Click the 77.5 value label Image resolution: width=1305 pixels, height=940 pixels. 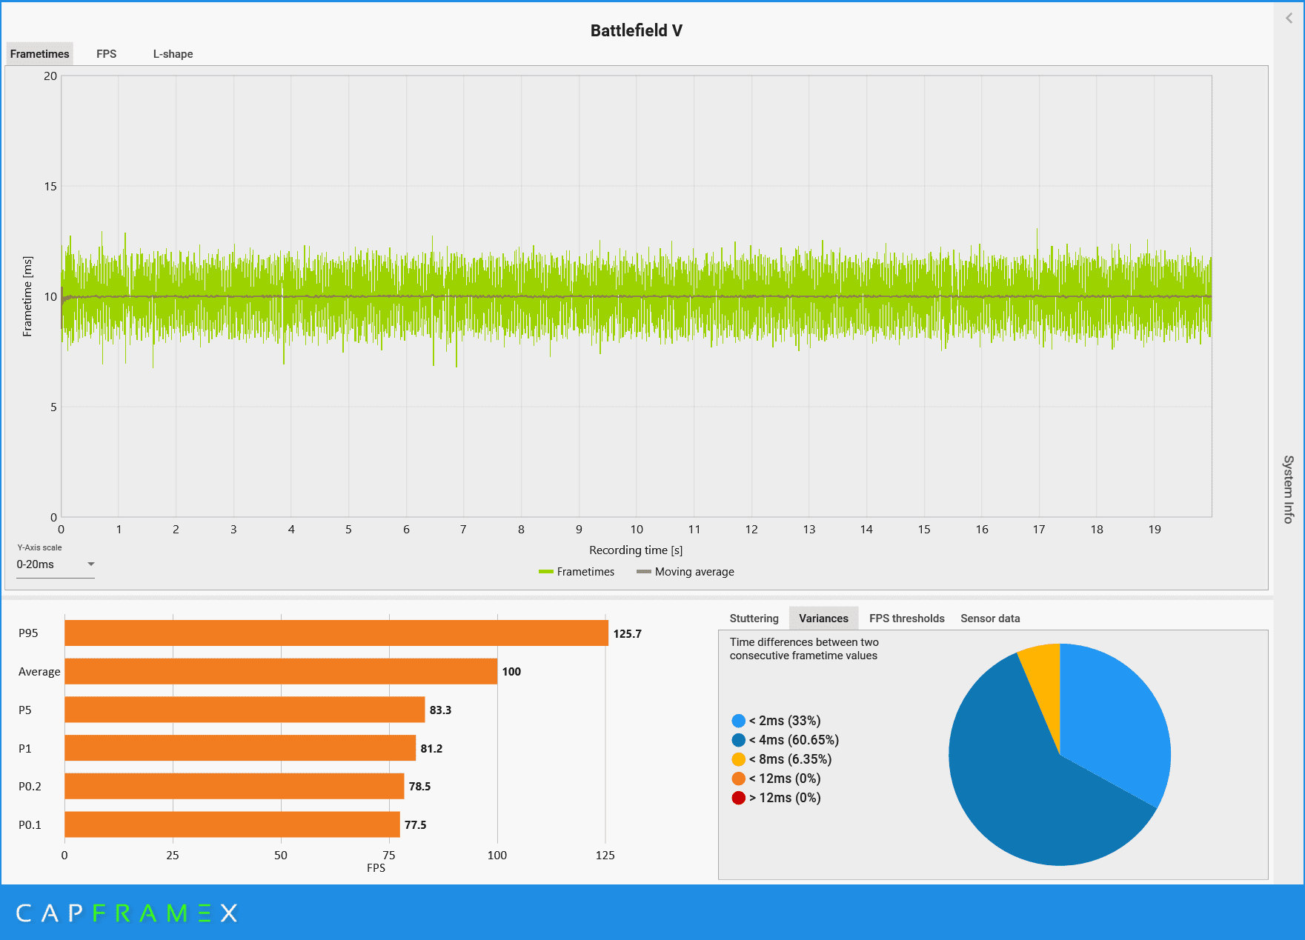(x=415, y=825)
